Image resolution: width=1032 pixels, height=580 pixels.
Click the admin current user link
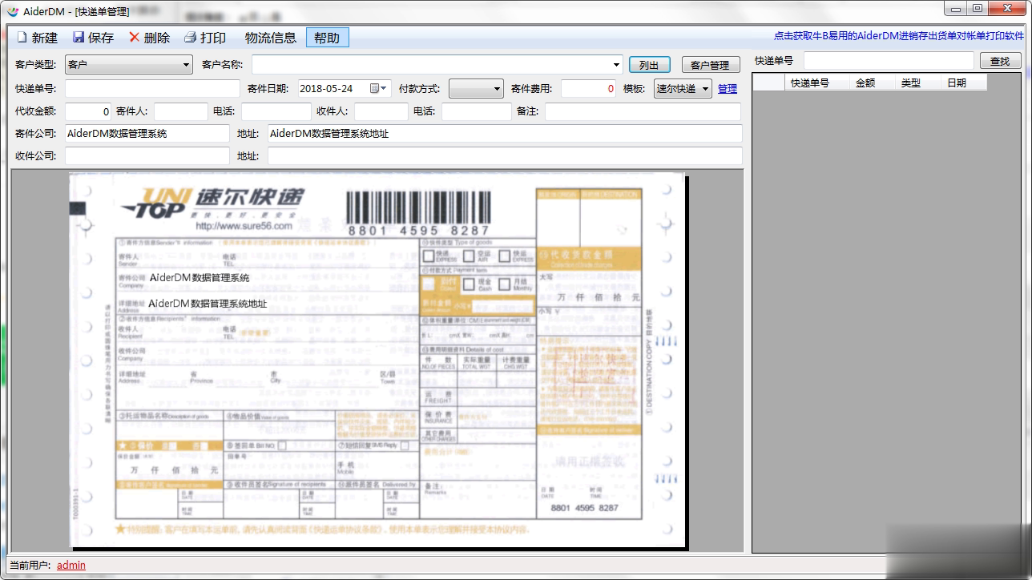[71, 566]
